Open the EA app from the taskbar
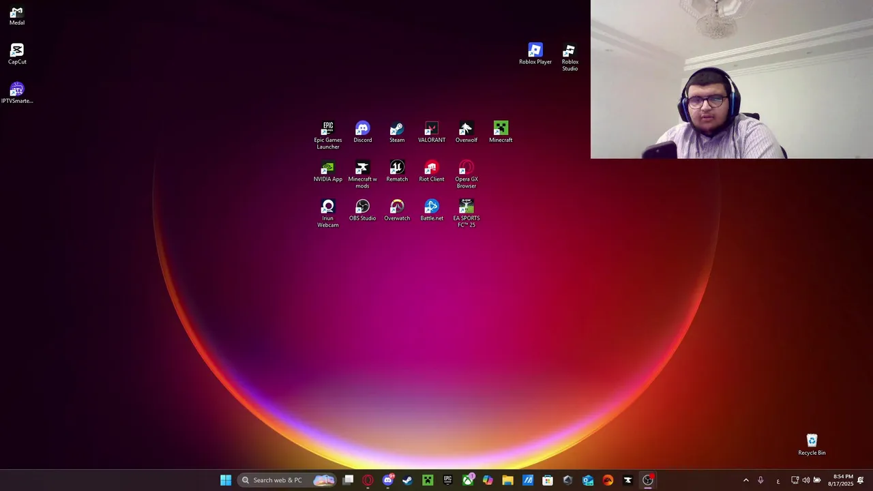 coord(608,480)
